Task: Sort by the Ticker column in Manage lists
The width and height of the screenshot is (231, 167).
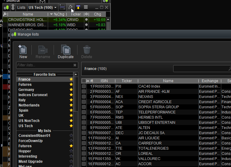Action: [x=127, y=81]
